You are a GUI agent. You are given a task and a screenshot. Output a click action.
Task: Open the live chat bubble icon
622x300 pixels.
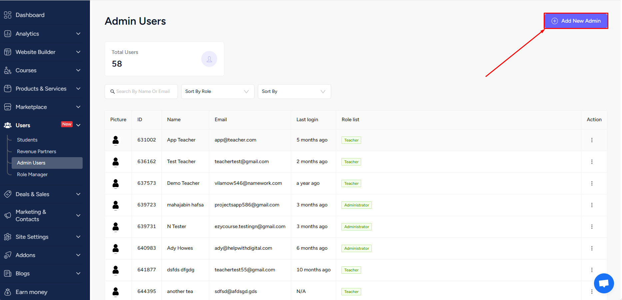604,283
